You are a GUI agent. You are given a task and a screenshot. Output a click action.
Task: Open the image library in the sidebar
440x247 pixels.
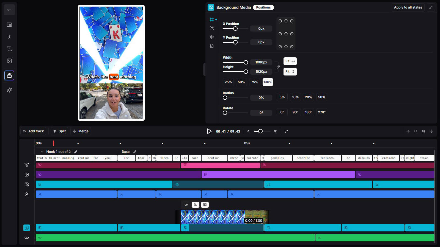(x=9, y=61)
